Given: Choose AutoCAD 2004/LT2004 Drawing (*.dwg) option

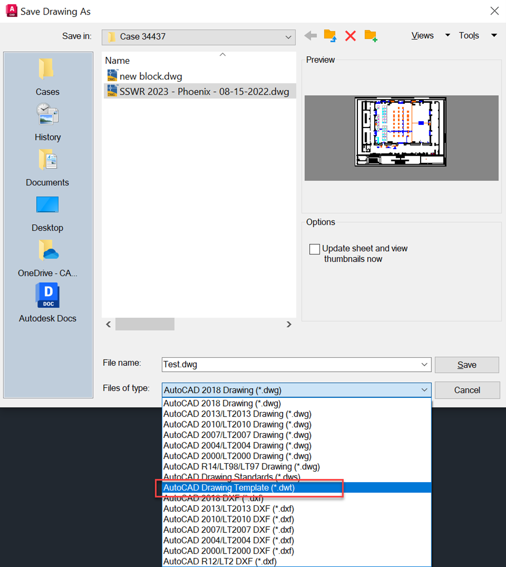Looking at the screenshot, I should click(x=297, y=445).
